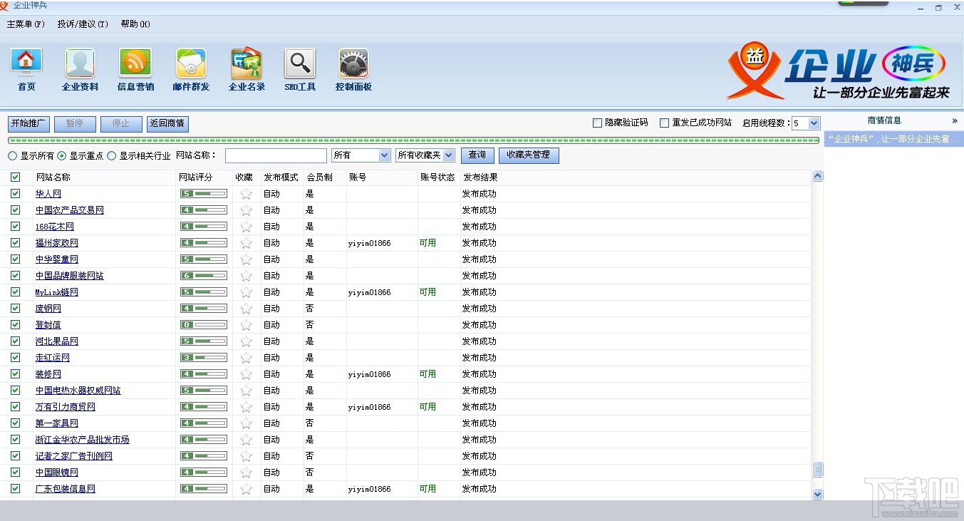Favorite 万有引力商贸网 via its star

[x=246, y=407]
